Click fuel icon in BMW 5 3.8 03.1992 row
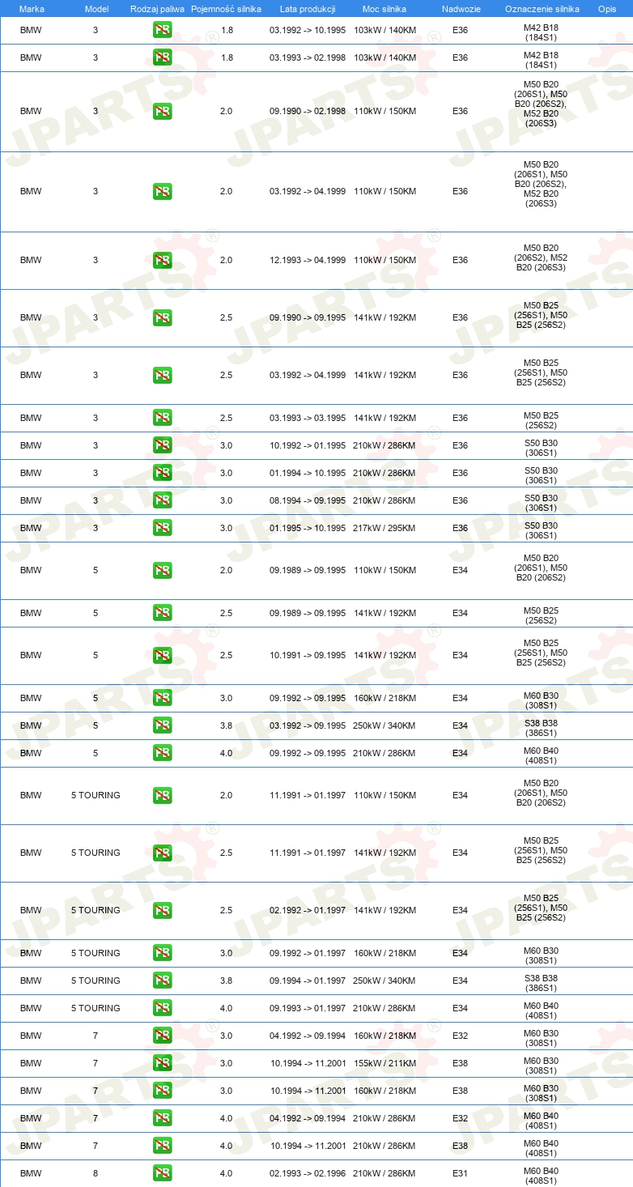Image resolution: width=633 pixels, height=1187 pixels. click(162, 726)
